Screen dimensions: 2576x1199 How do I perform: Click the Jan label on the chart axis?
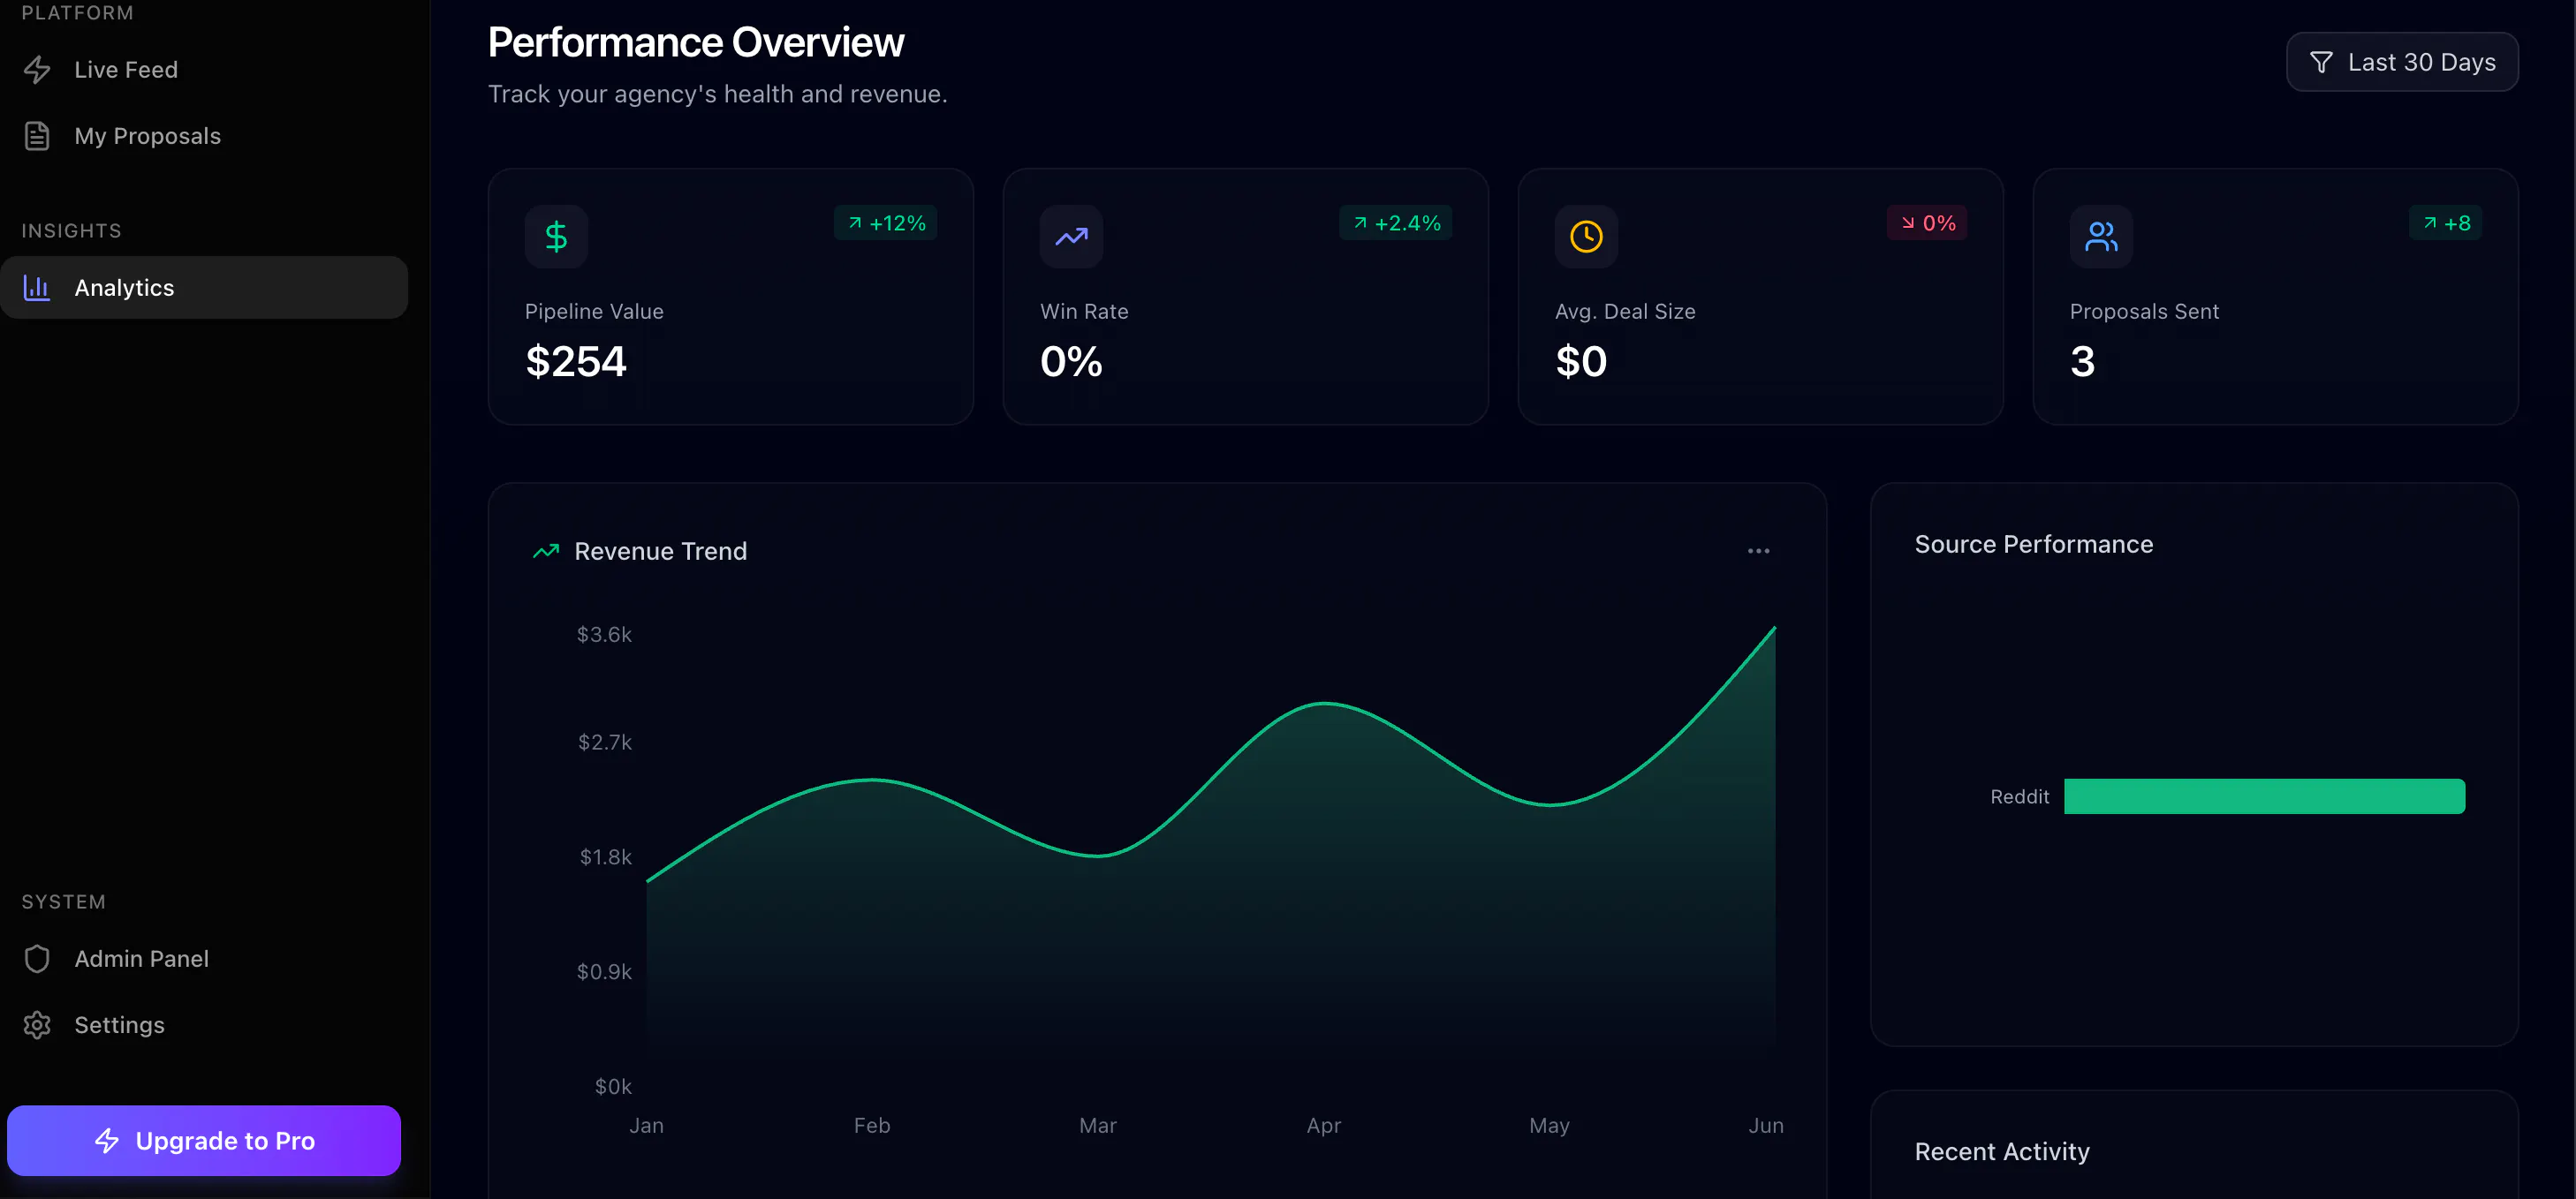pyautogui.click(x=646, y=1126)
